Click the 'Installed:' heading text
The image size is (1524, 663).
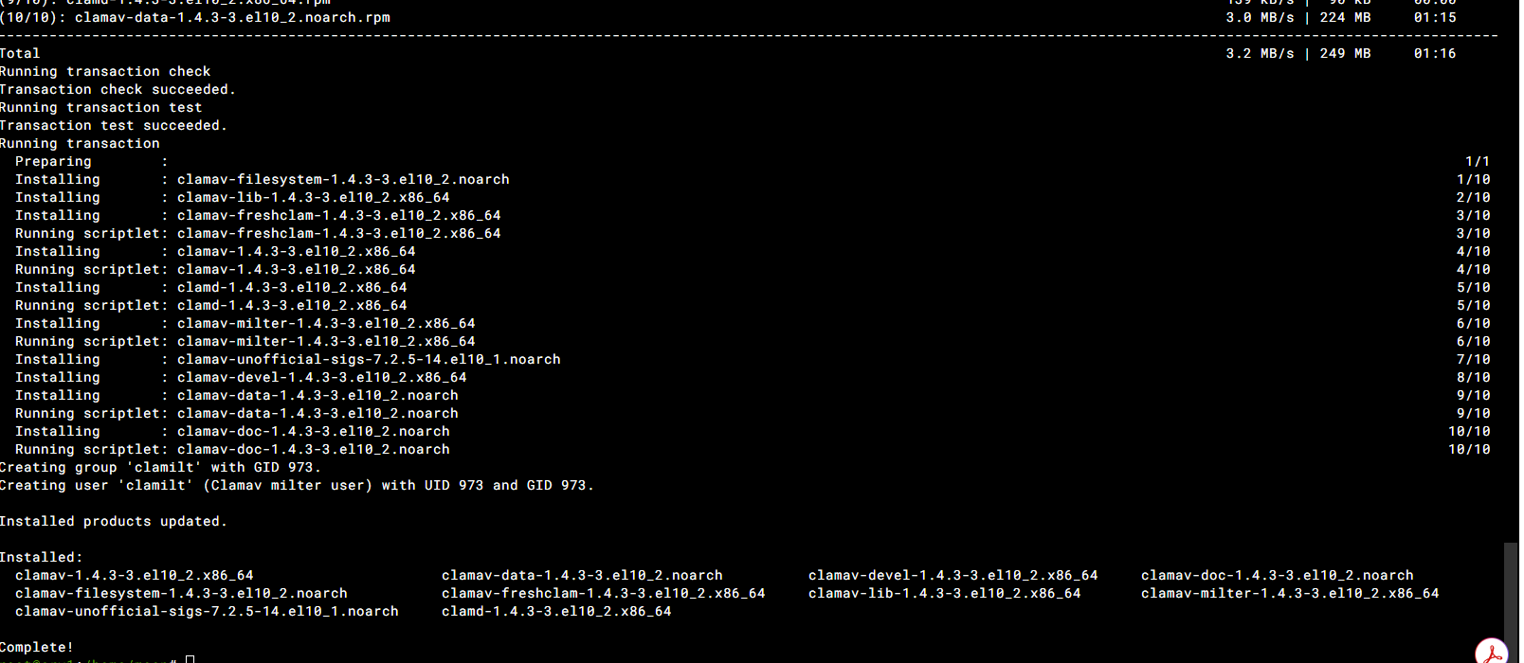coord(42,558)
